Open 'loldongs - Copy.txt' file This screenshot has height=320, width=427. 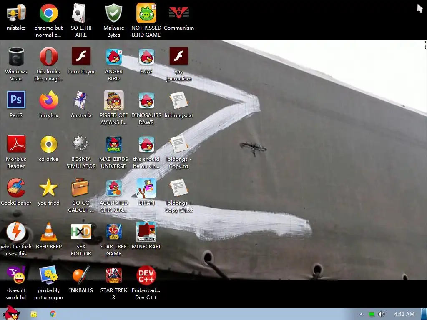[x=178, y=144]
